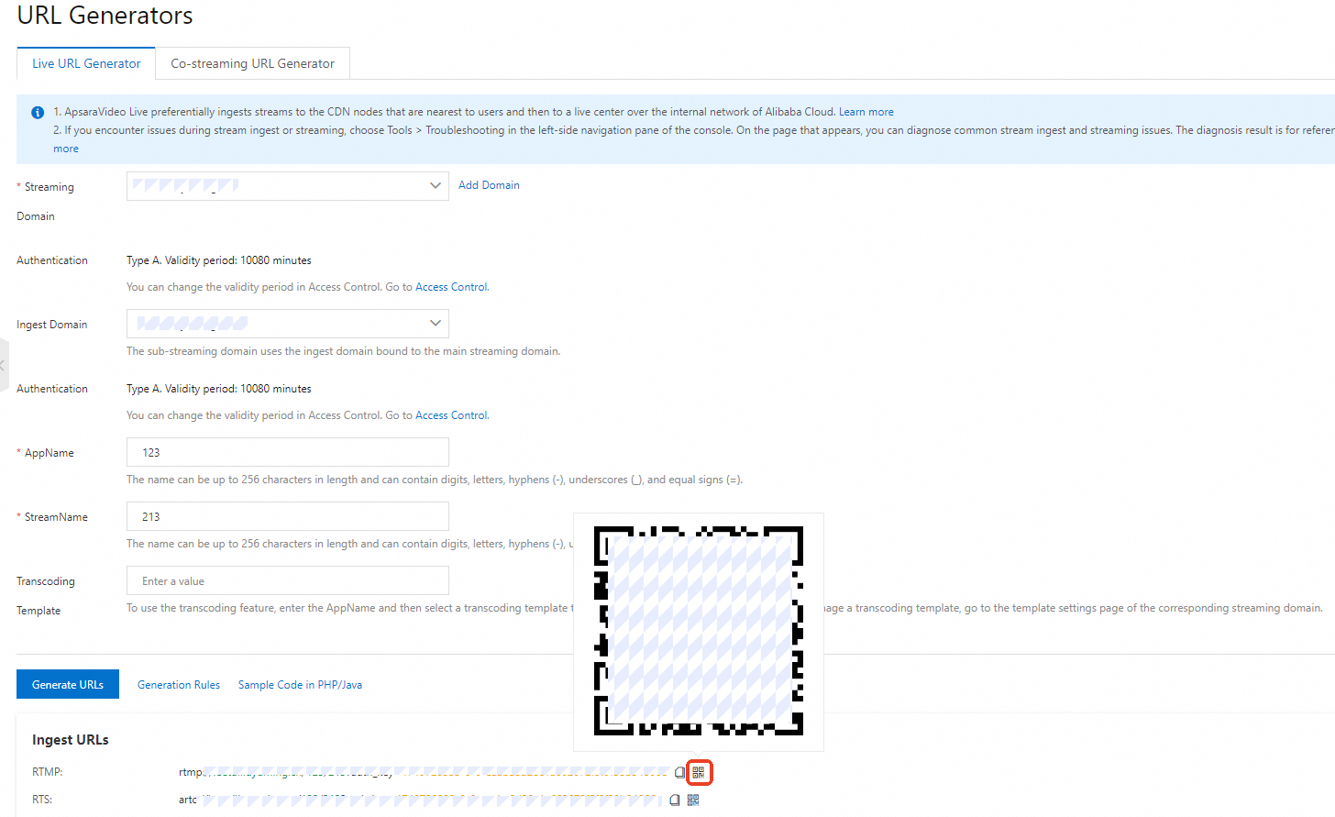
Task: Focus the StreamName input field
Action: point(288,516)
